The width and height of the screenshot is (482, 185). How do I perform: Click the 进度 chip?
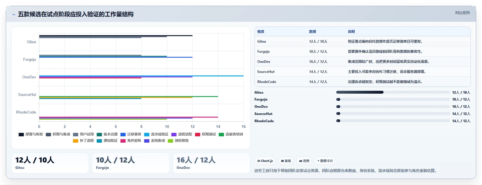[304, 161]
